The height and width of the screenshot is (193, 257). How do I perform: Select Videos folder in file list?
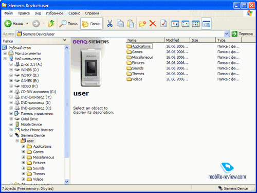coord(137,79)
